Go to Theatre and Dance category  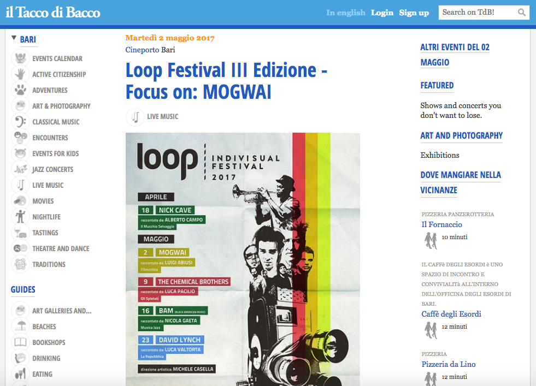pos(61,248)
